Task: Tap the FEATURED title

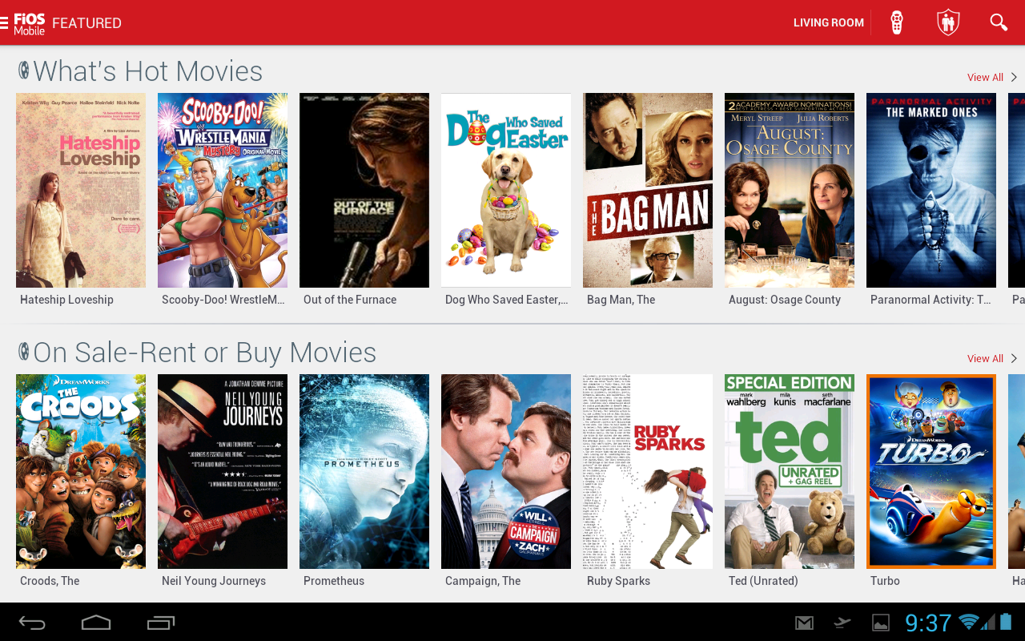Action: (x=87, y=23)
